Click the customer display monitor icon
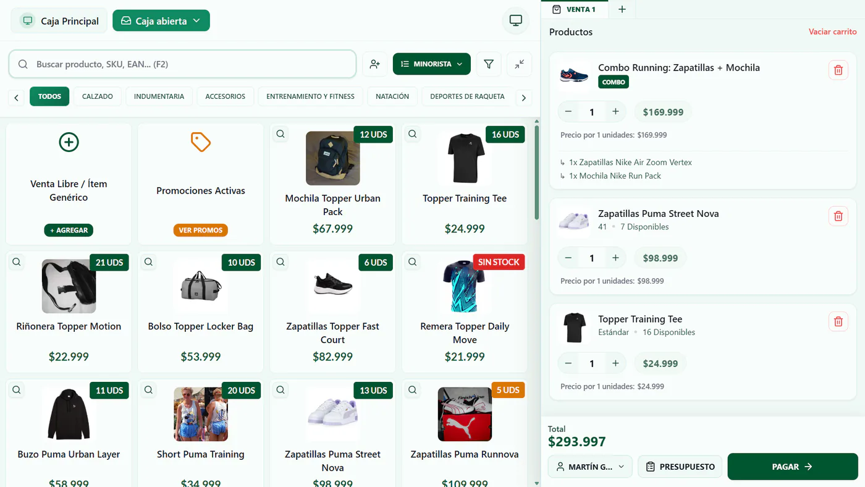The image size is (865, 487). (516, 21)
